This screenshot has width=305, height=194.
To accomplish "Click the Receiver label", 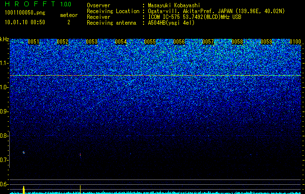I will coord(98,17).
